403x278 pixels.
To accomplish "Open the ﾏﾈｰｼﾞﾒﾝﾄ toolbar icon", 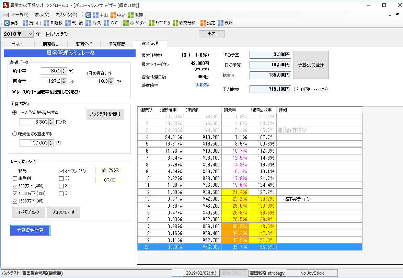I will click(x=126, y=23).
